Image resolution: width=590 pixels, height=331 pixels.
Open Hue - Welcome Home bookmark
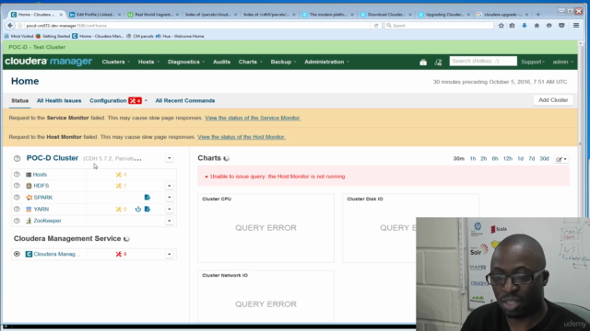pos(180,37)
